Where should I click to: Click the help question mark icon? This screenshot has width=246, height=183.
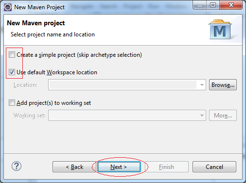[17, 166]
